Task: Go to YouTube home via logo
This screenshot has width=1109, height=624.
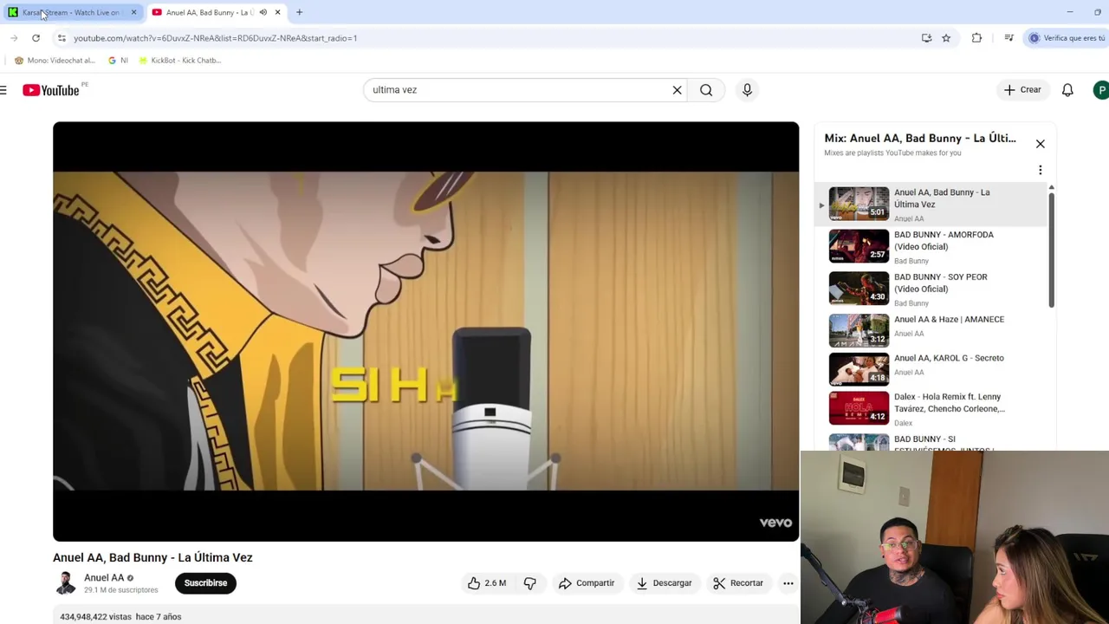Action: point(51,90)
